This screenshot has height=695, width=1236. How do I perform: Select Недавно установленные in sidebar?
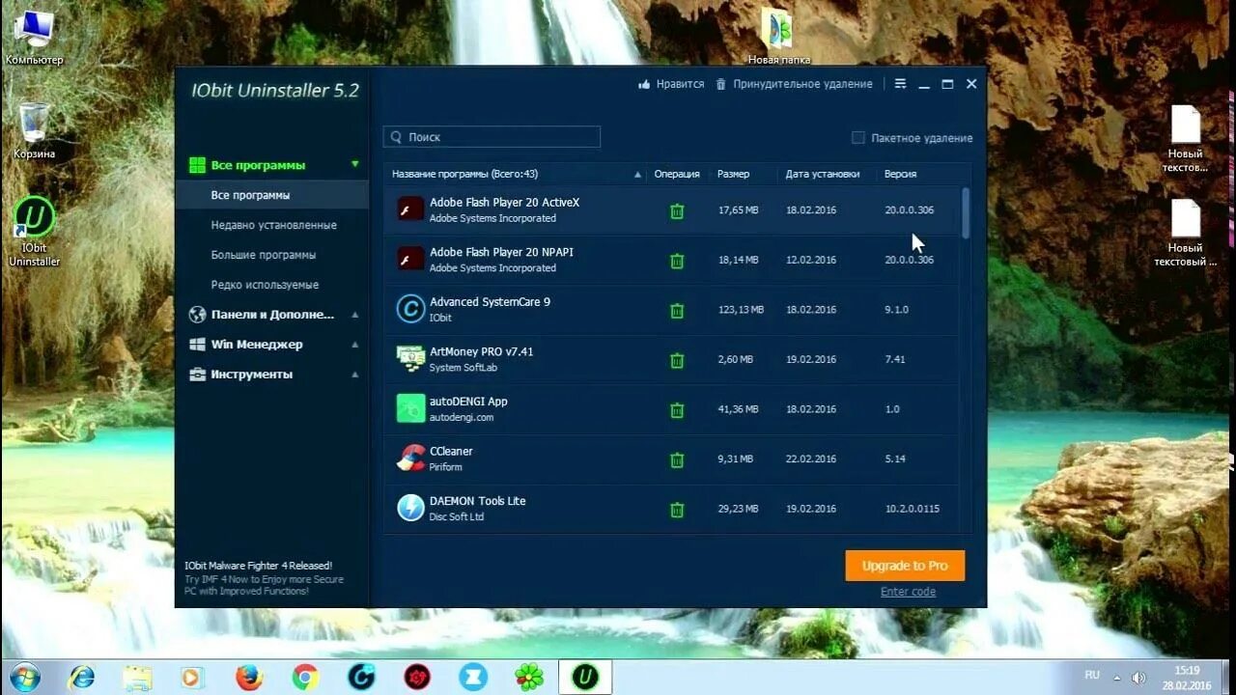pos(272,225)
